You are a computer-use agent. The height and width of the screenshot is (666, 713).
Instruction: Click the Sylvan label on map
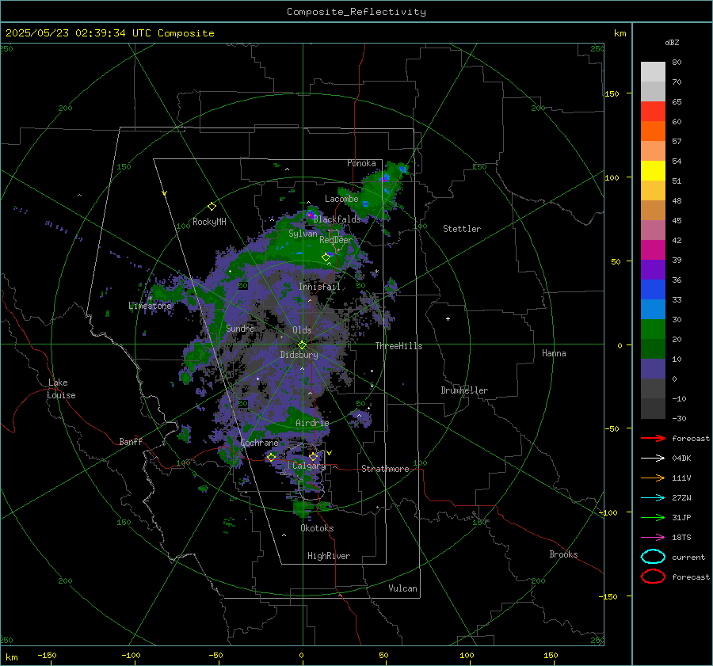(303, 234)
